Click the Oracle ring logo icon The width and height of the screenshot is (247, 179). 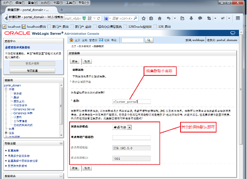pyautogui.click(x=233, y=33)
